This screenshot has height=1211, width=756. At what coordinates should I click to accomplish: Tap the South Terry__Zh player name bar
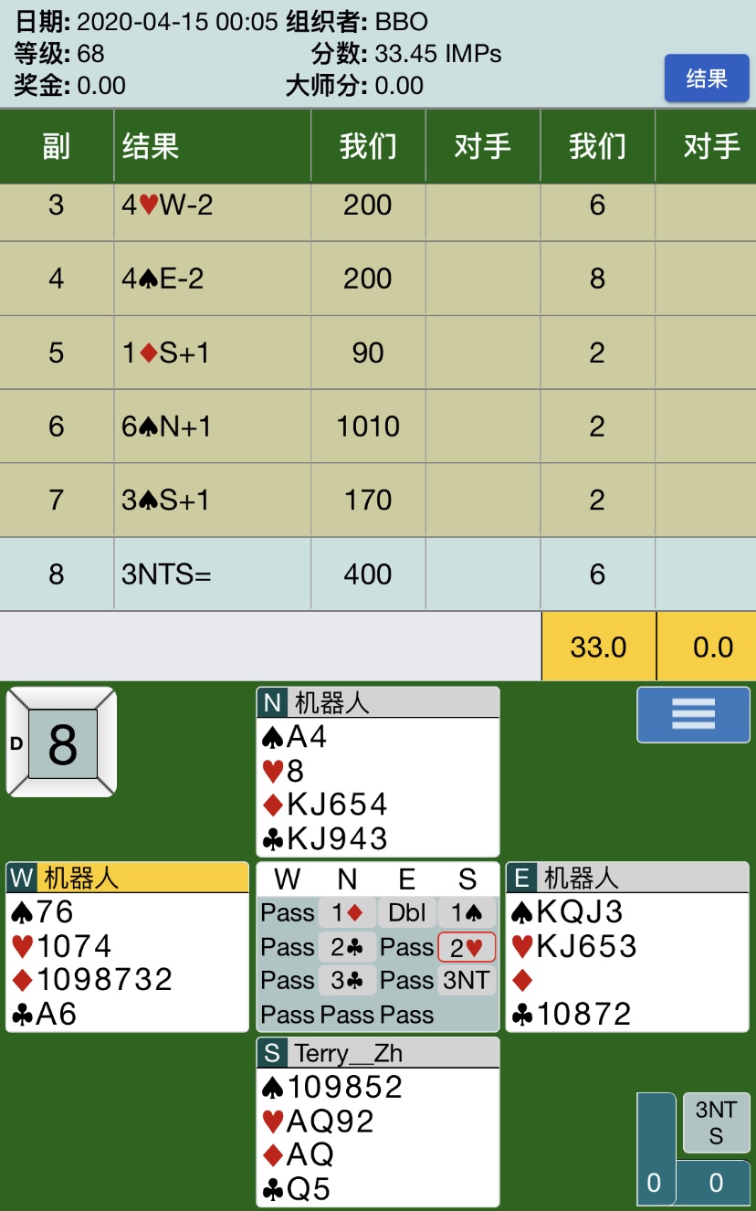click(x=378, y=1053)
